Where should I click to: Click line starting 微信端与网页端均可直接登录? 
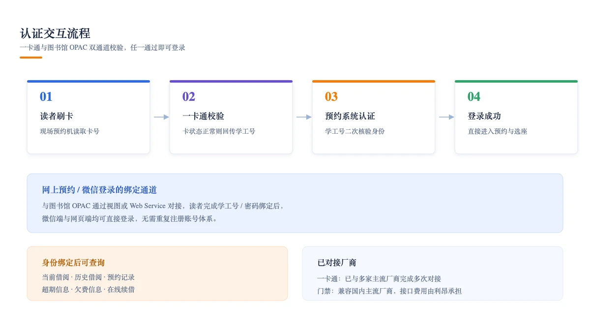[x=130, y=218]
